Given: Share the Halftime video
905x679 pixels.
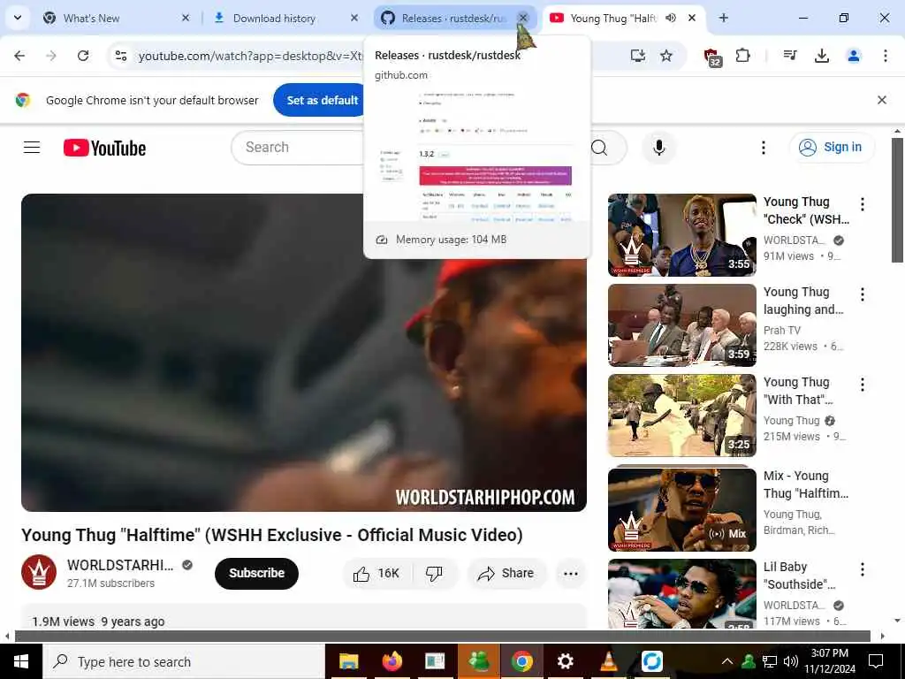Looking at the screenshot, I should (506, 573).
